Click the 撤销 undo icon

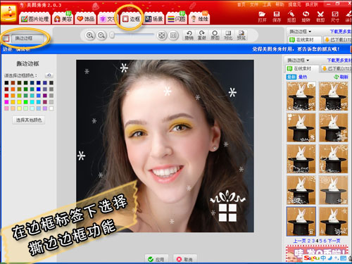[x=189, y=35]
